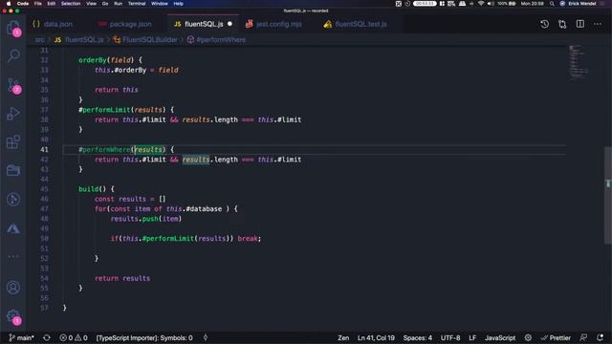Click the code minimap preview
The image size is (612, 344).
[x=579, y=62]
